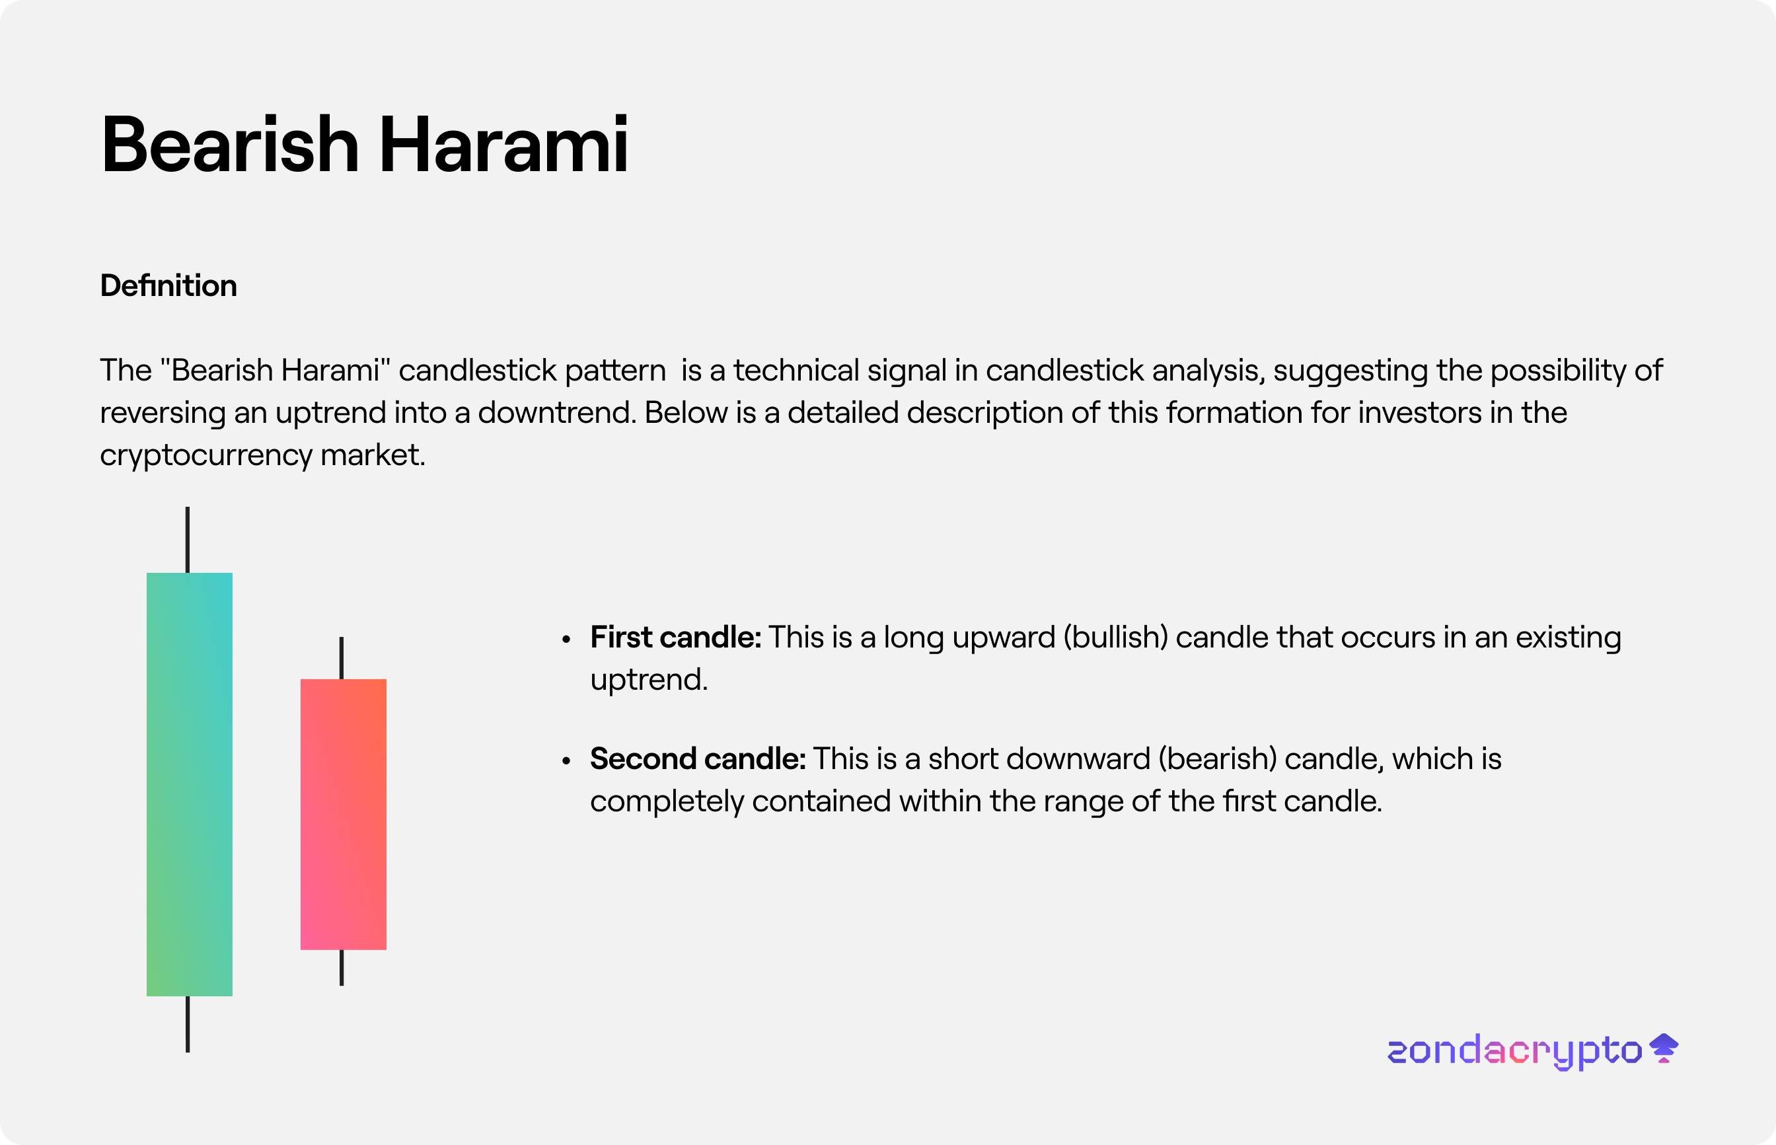1776x1145 pixels.
Task: Click the word "uptrend." under First candle
Action: (649, 680)
